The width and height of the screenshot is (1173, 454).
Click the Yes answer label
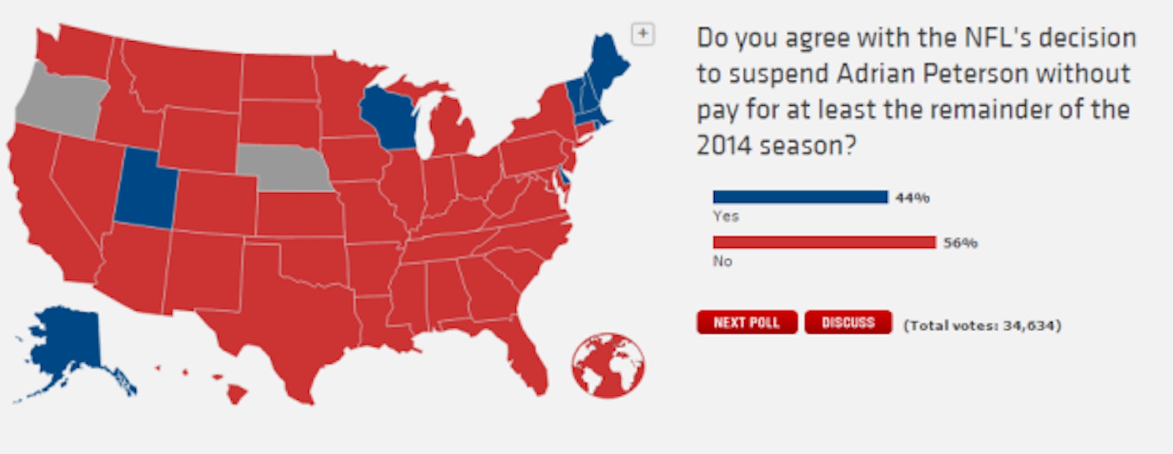click(x=726, y=216)
